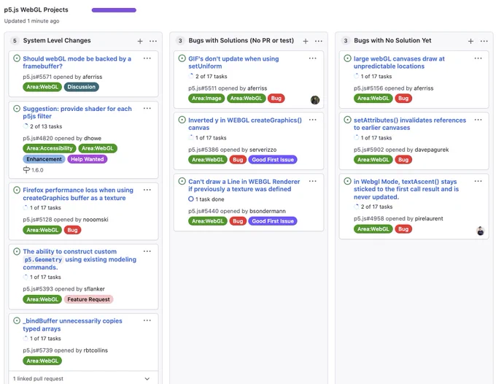The image size is (496, 384).
Task: Open 'Can't draw a Line in WEBGL Renderer' issue
Action: point(244,185)
